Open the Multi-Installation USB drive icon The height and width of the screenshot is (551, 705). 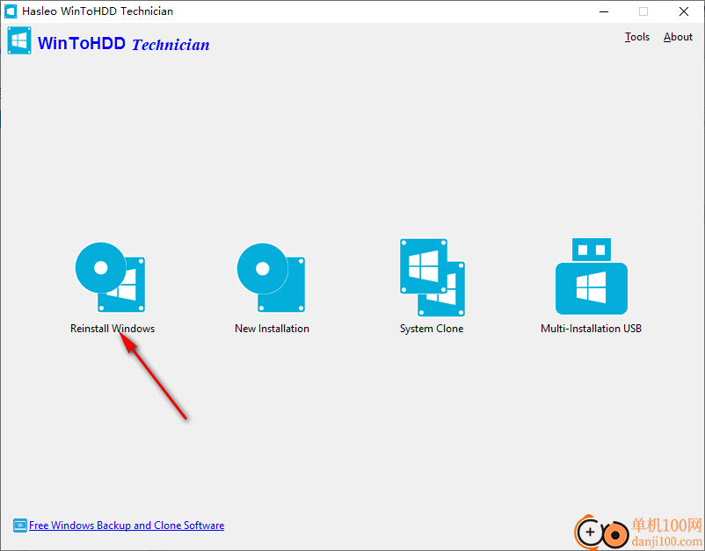tap(592, 277)
